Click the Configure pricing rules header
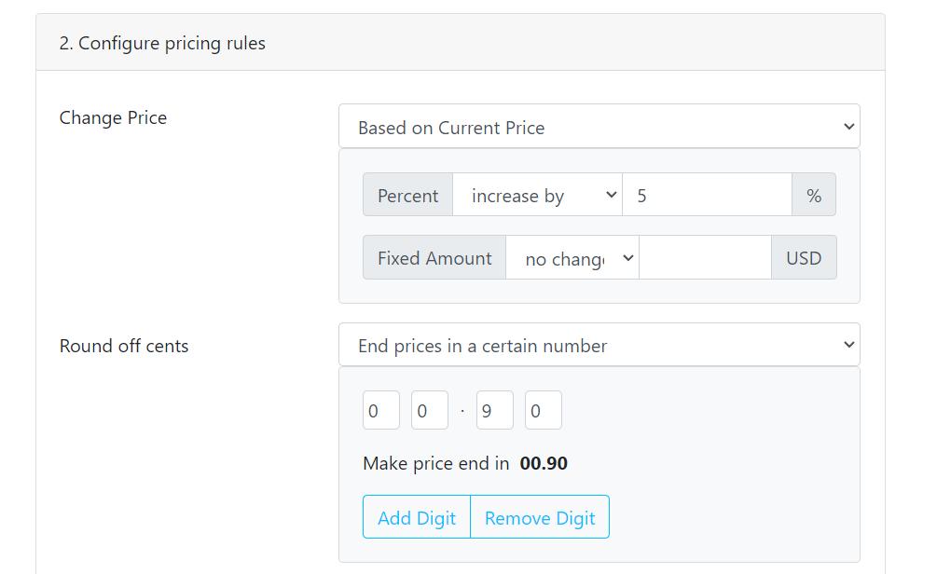 tap(163, 44)
